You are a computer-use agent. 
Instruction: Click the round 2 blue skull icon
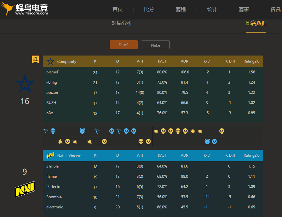(x=53, y=131)
